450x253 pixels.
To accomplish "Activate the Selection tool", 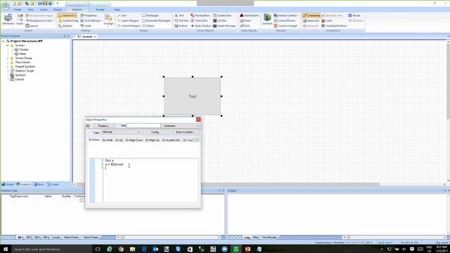I will tap(67, 15).
